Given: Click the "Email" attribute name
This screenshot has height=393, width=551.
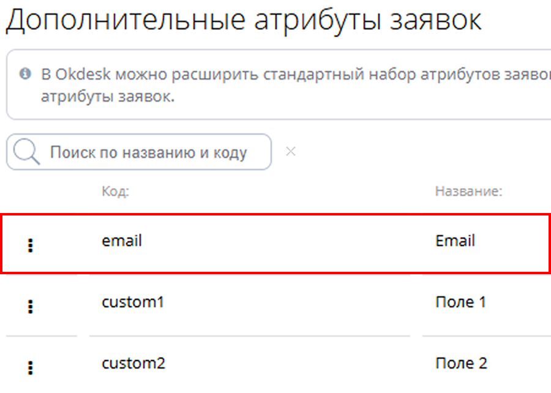Looking at the screenshot, I should [x=455, y=241].
